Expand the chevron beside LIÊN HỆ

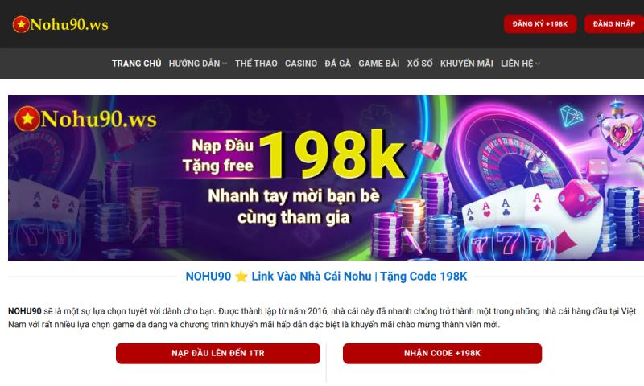pyautogui.click(x=538, y=64)
